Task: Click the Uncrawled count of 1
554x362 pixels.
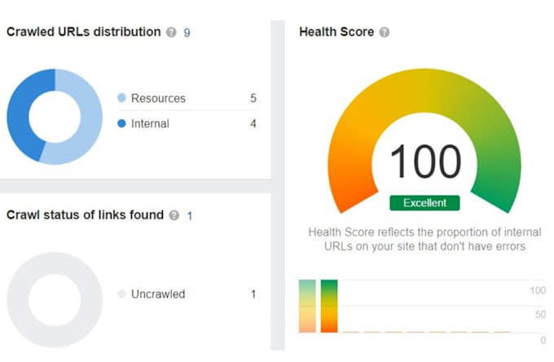Action: point(253,294)
